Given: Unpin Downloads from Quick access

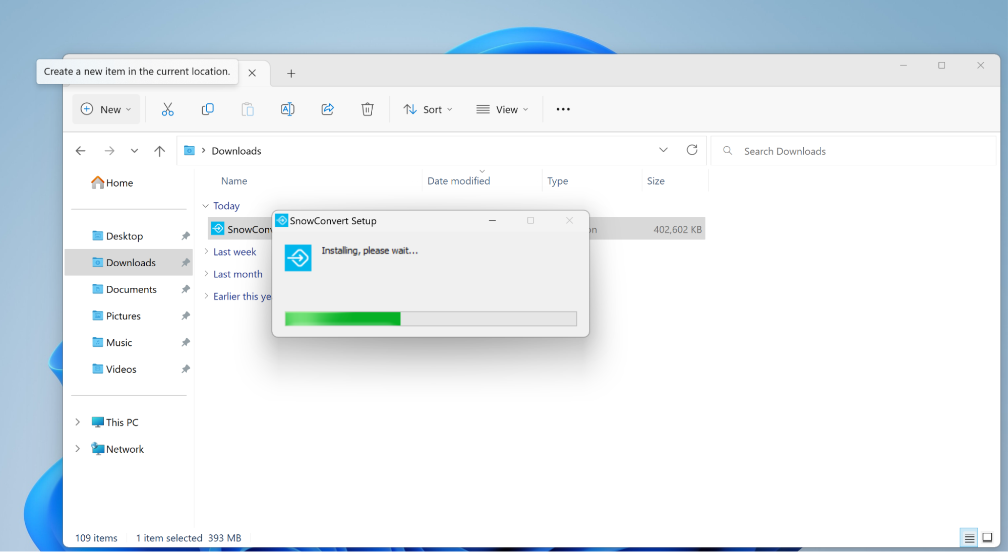Looking at the screenshot, I should 185,262.
